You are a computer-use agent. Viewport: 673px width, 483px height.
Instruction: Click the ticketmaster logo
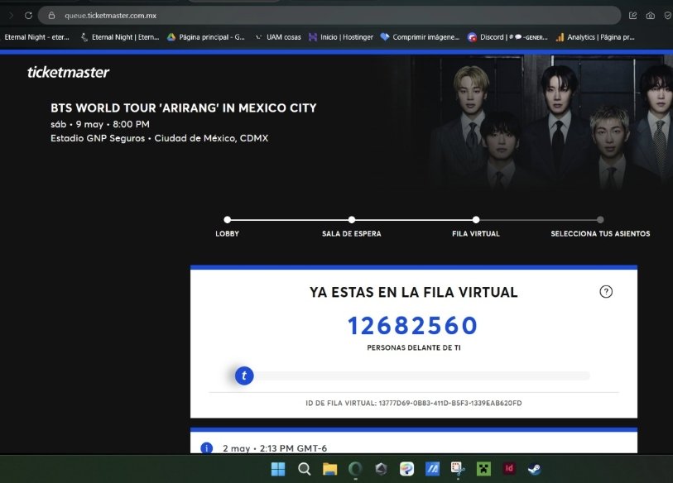[x=68, y=72]
